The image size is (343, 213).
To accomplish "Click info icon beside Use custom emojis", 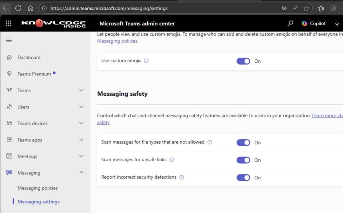I will point(146,61).
